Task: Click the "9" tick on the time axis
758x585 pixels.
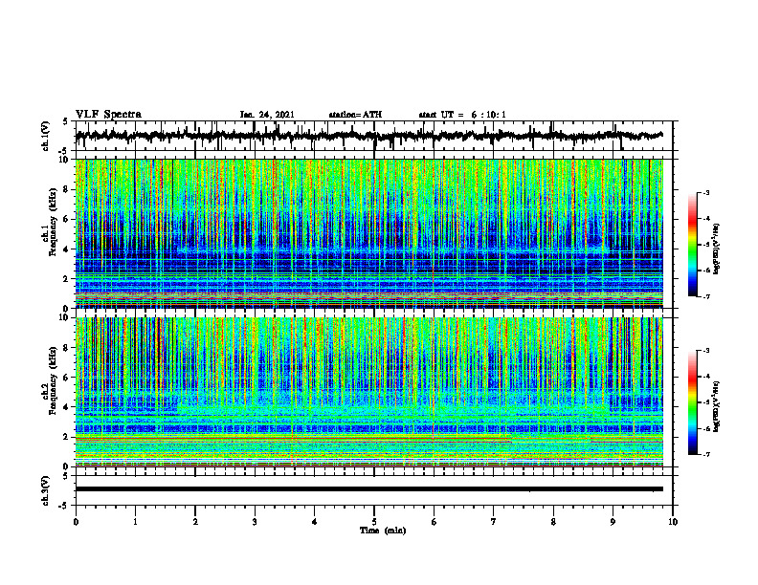Action: 613,522
